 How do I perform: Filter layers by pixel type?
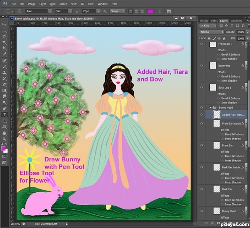221,26
